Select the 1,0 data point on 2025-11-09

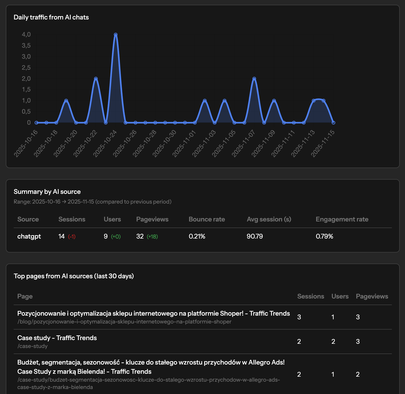(x=274, y=101)
